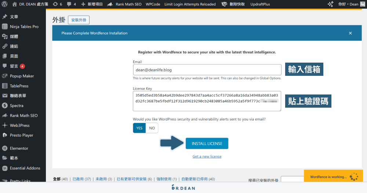Click the Spectra icon

click(5, 105)
